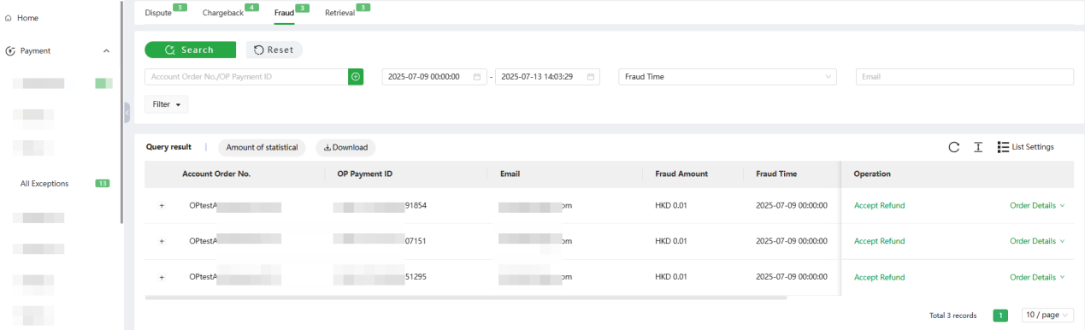Image resolution: width=1085 pixels, height=330 pixels.
Task: Expand row with payment ID ending 51295
Action: coord(162,277)
